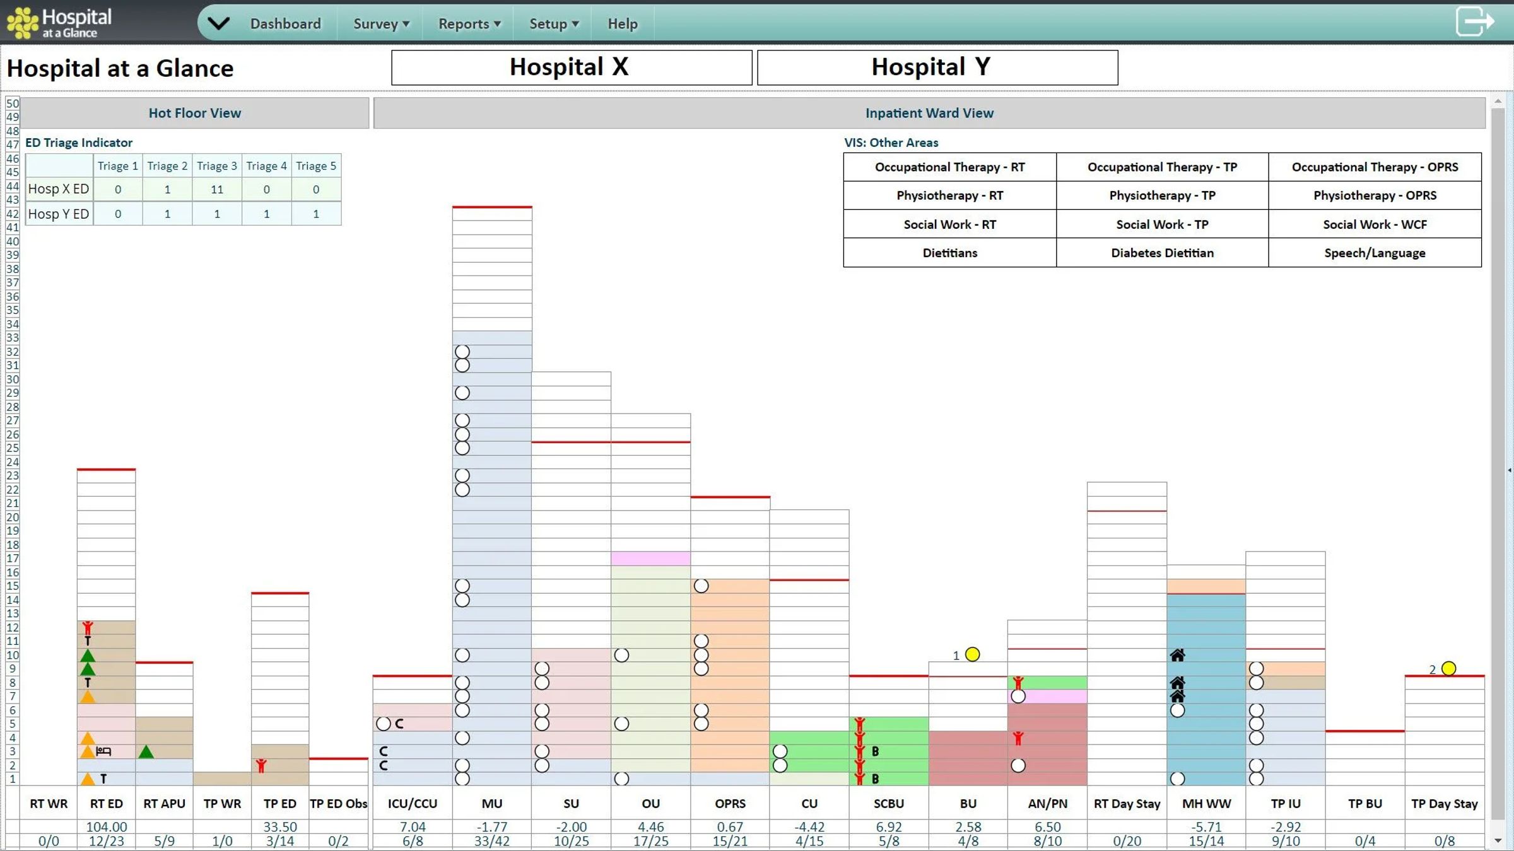The width and height of the screenshot is (1514, 851).
Task: Click the Help menu item
Action: tap(622, 24)
